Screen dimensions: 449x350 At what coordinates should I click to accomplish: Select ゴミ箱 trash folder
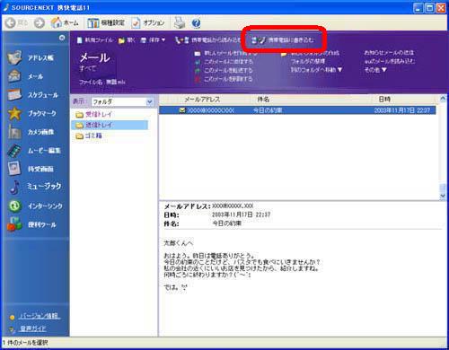(x=89, y=136)
